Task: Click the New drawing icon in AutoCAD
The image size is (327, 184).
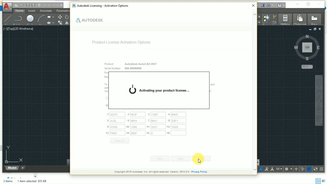Action: [16, 5]
